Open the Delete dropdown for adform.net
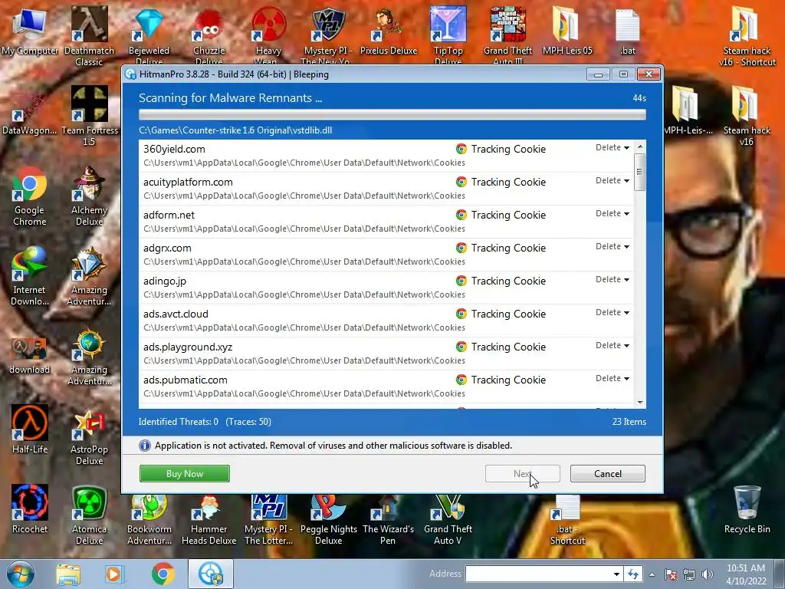 click(x=613, y=214)
